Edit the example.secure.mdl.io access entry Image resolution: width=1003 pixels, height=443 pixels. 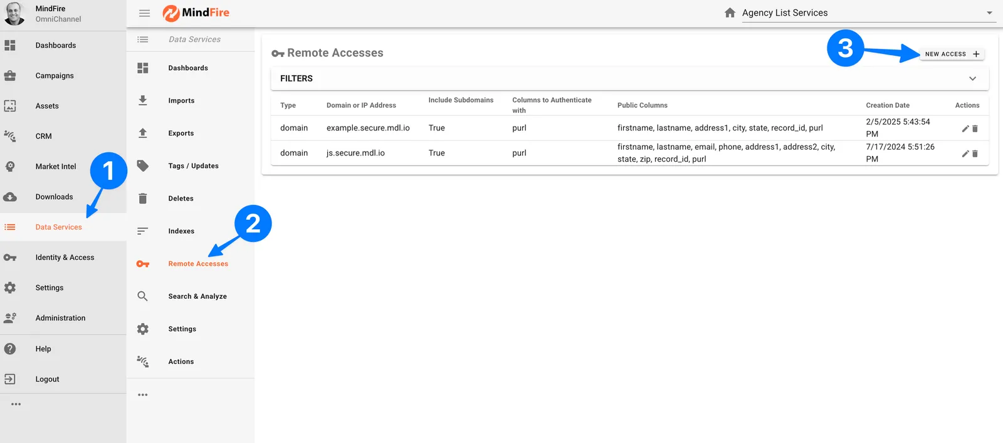965,128
